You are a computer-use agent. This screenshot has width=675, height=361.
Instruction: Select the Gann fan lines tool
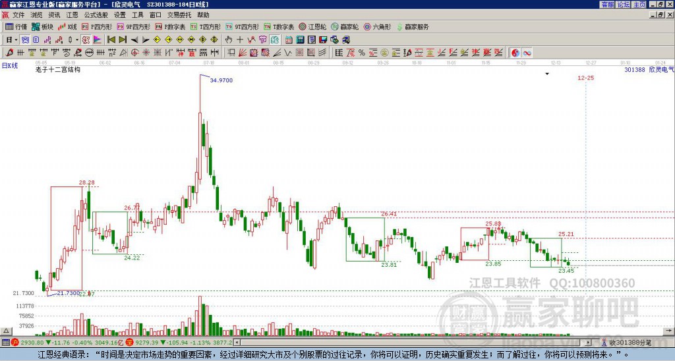click(x=242, y=53)
